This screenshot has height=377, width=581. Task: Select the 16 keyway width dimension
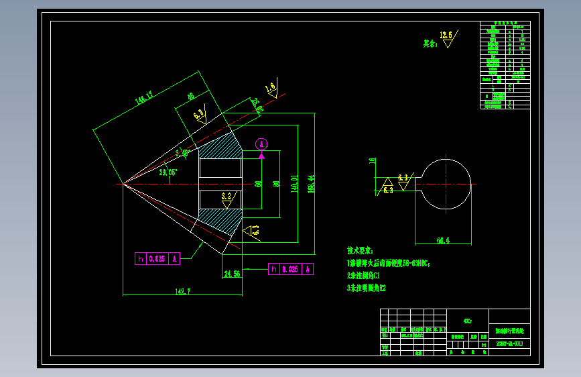[x=373, y=161]
